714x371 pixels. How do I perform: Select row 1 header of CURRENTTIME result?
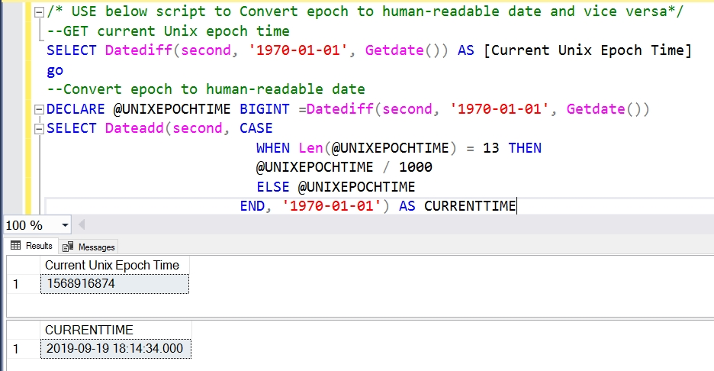23,349
